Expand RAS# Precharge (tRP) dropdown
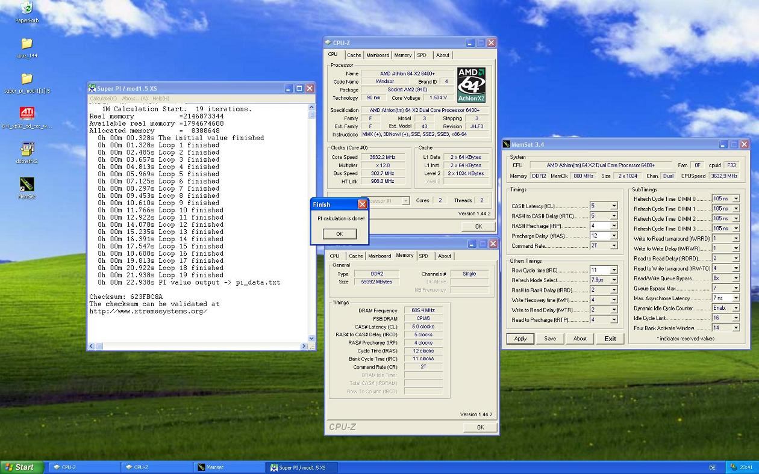The height and width of the screenshot is (474, 759). click(614, 226)
